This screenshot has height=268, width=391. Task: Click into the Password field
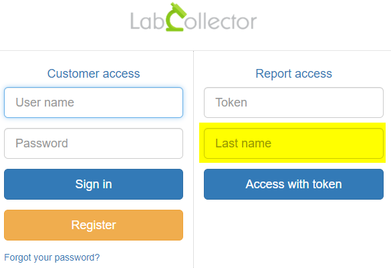click(x=94, y=143)
